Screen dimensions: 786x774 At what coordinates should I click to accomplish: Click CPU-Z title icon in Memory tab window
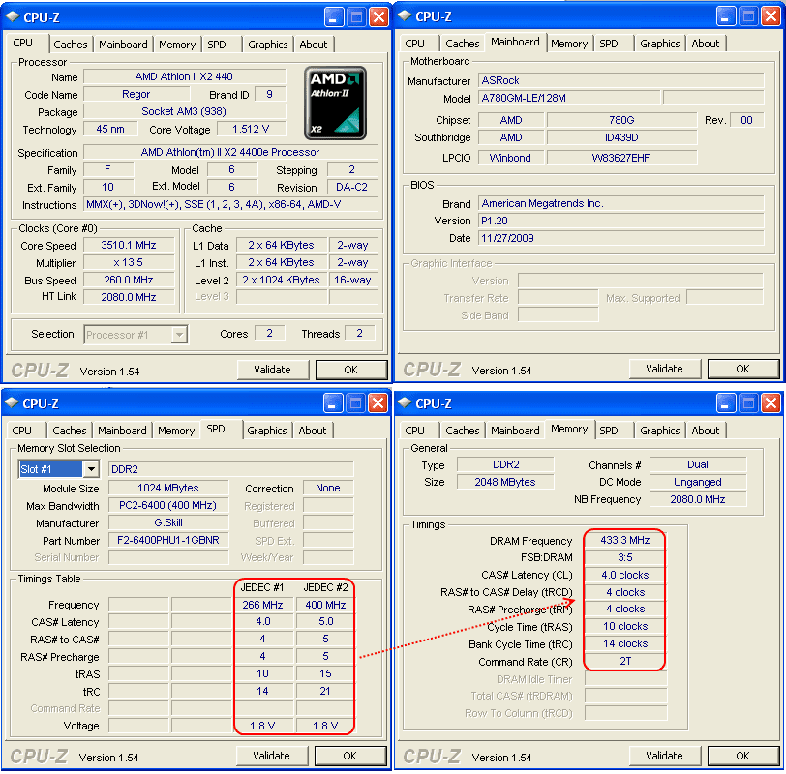click(x=405, y=403)
